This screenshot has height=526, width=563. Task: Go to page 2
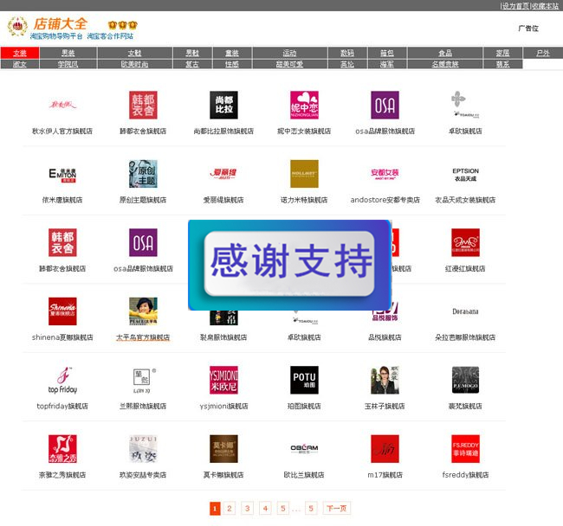click(x=230, y=508)
